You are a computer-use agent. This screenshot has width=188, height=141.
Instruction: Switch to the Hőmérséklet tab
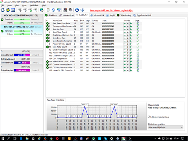pyautogui.click(x=67, y=15)
